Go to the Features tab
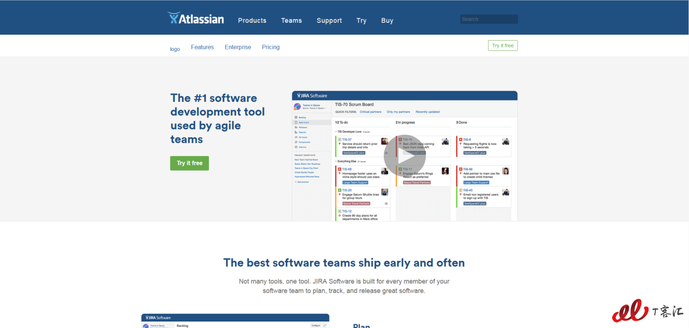The image size is (689, 328). tap(203, 47)
